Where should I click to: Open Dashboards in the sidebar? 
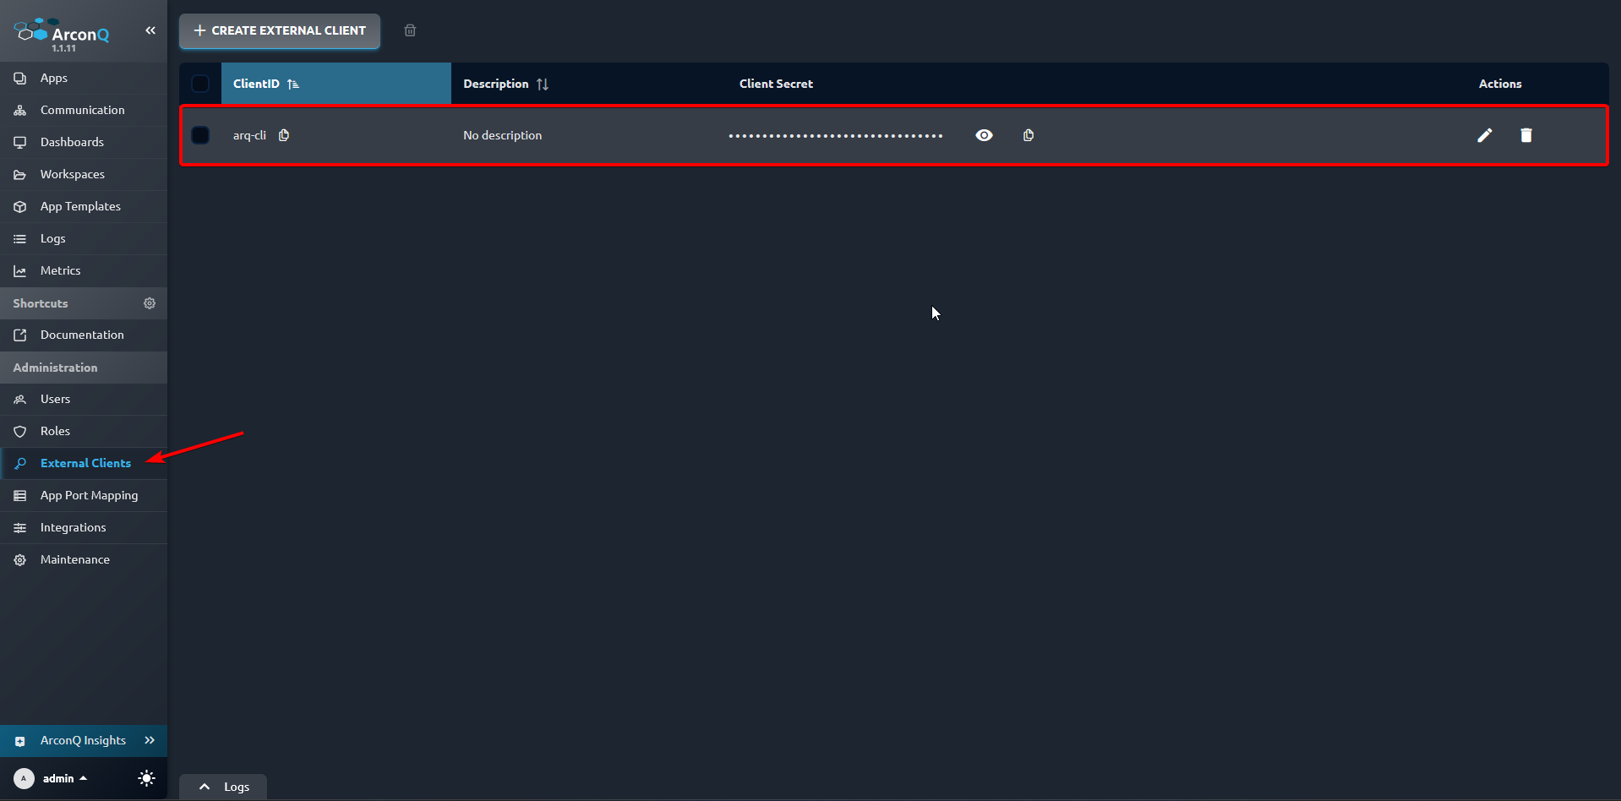click(x=84, y=142)
